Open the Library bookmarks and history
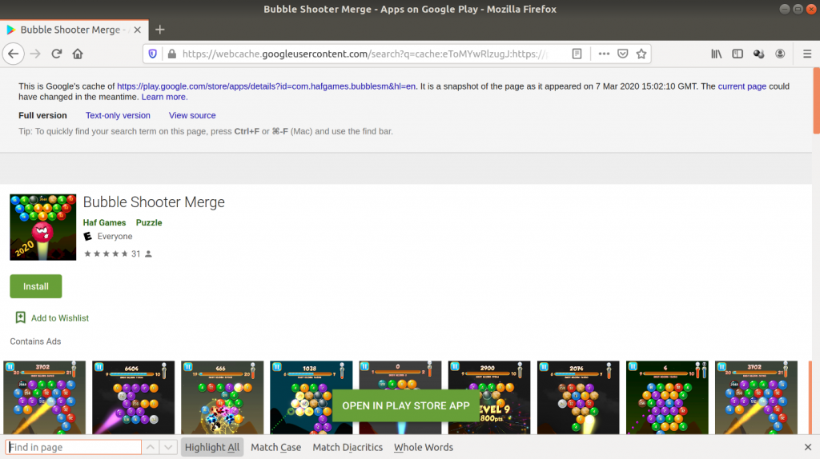The height and width of the screenshot is (459, 820). [717, 54]
